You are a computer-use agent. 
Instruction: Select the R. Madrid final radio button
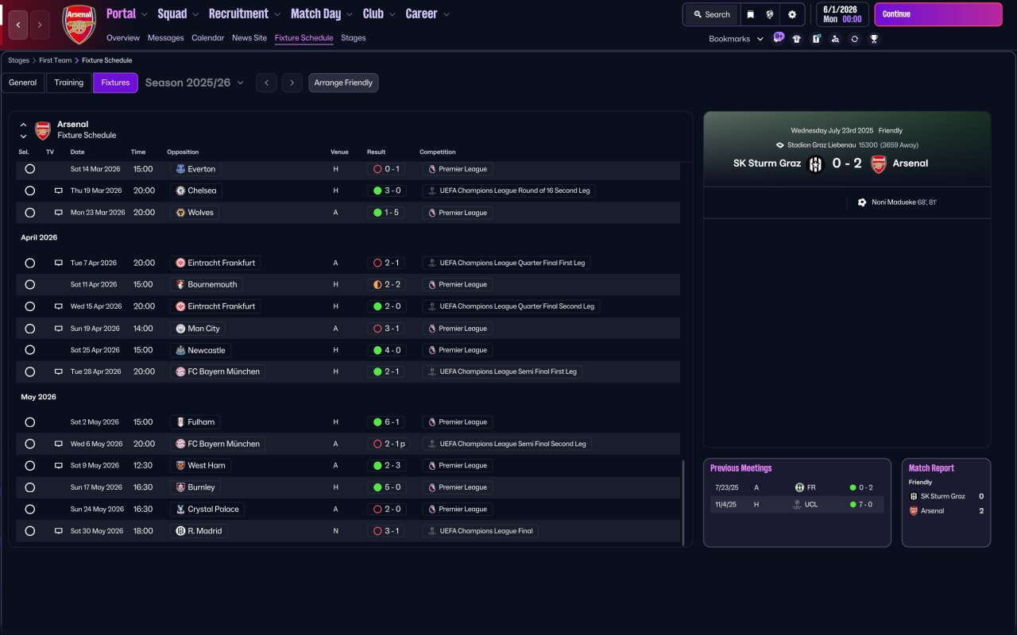(29, 531)
